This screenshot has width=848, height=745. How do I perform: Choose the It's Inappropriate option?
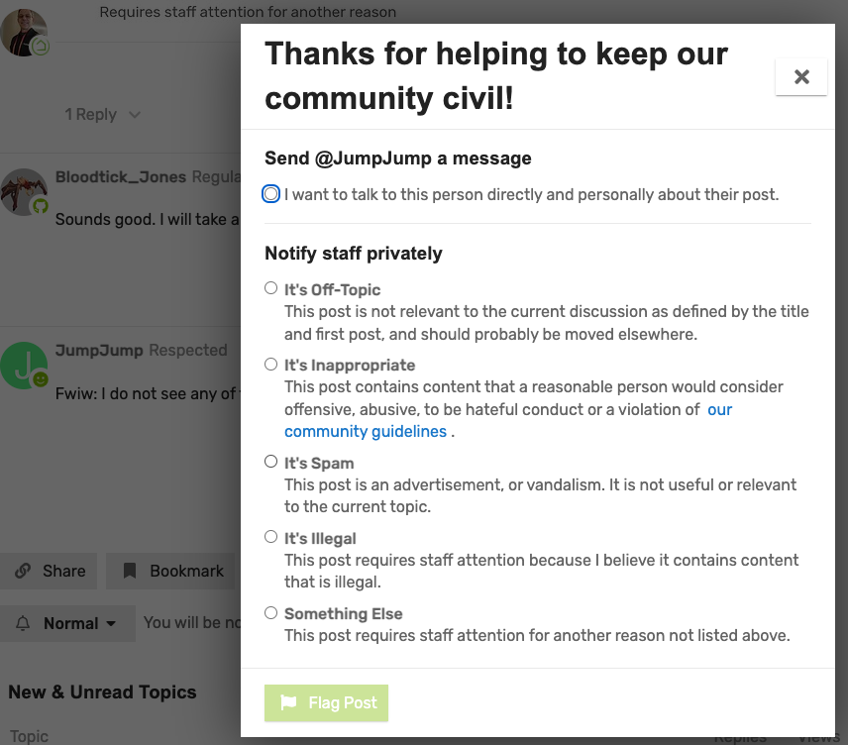[x=271, y=364]
